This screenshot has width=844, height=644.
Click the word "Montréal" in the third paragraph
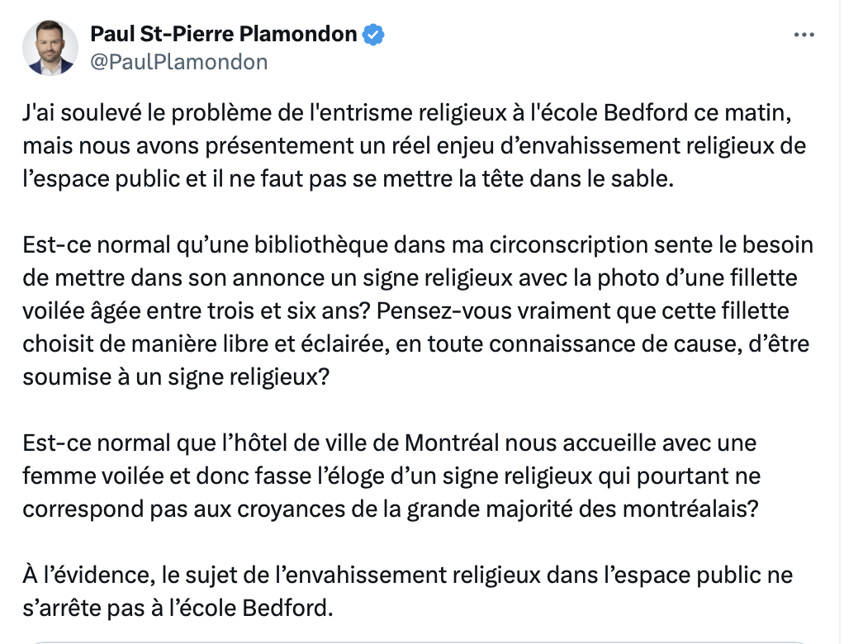452,443
